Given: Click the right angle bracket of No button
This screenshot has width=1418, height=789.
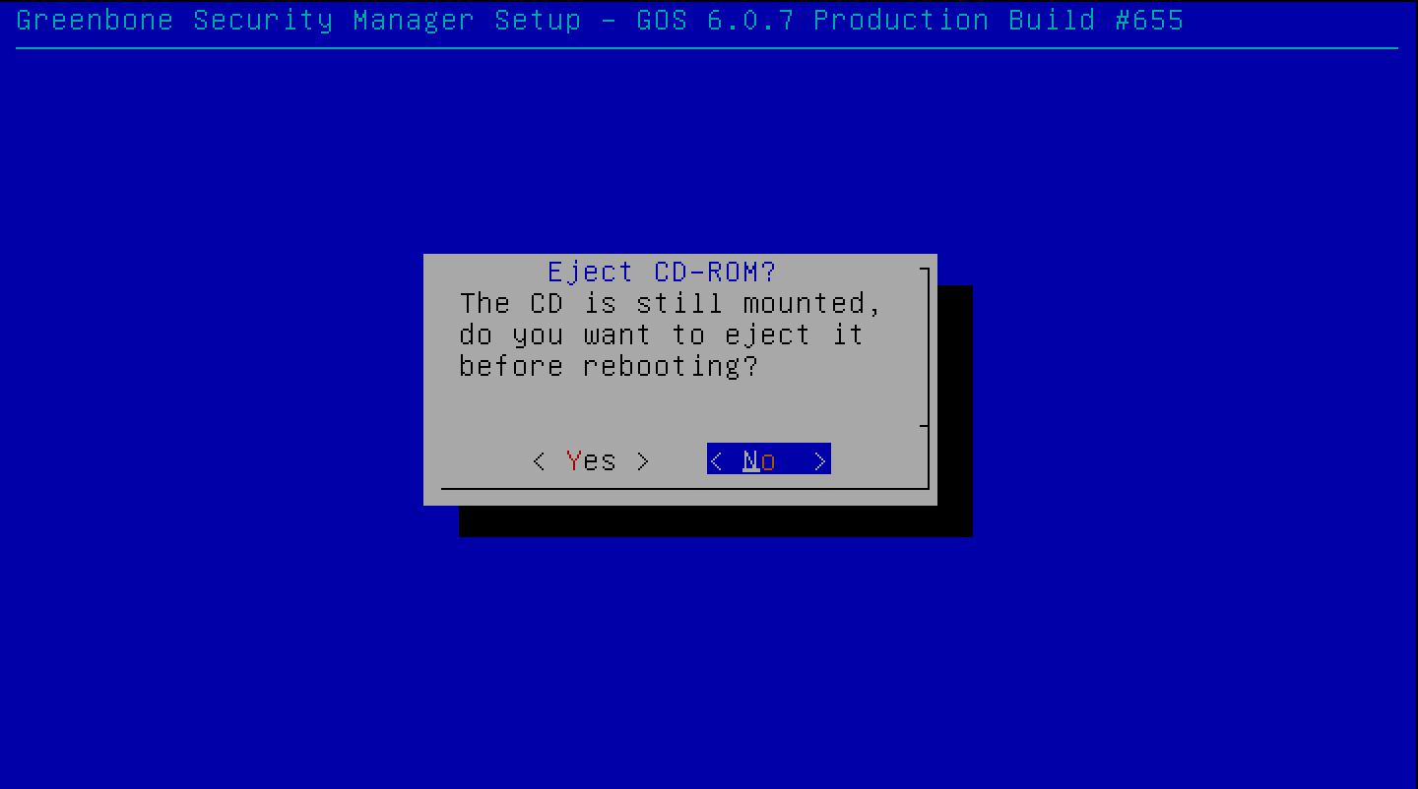Looking at the screenshot, I should (x=820, y=461).
